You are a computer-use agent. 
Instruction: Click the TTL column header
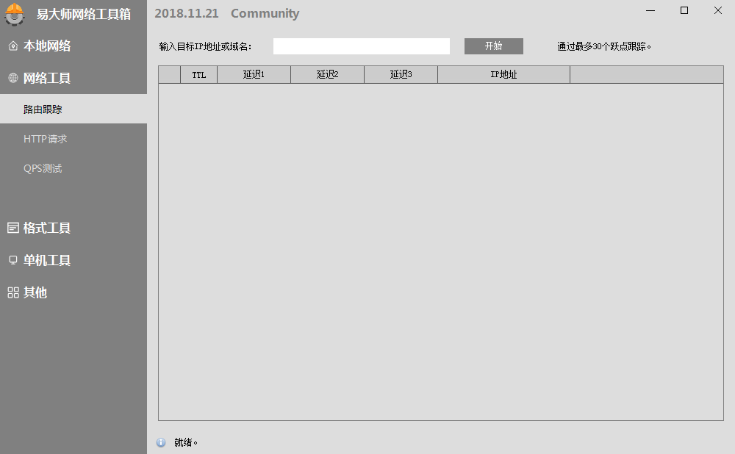[x=198, y=74]
